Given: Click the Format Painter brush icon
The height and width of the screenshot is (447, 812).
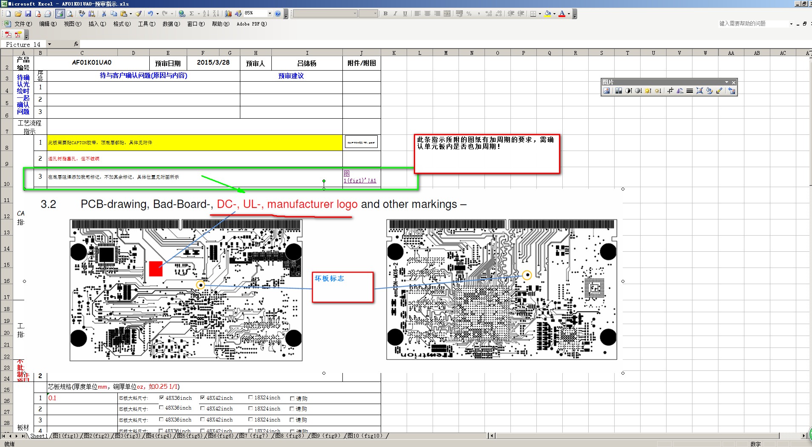Looking at the screenshot, I should click(138, 14).
